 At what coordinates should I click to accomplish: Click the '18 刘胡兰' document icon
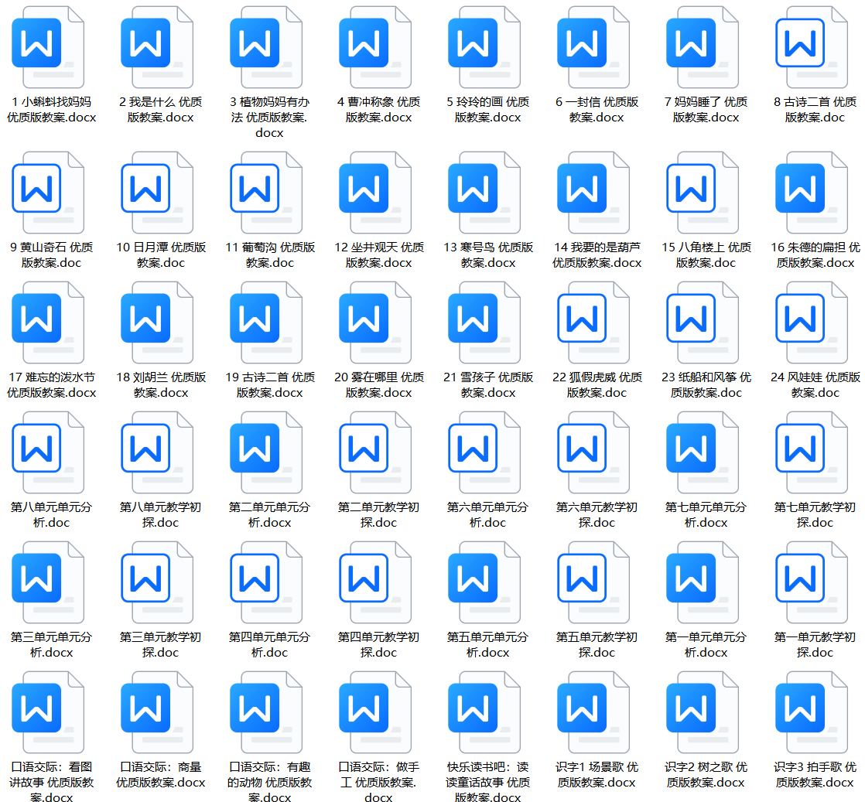157,323
